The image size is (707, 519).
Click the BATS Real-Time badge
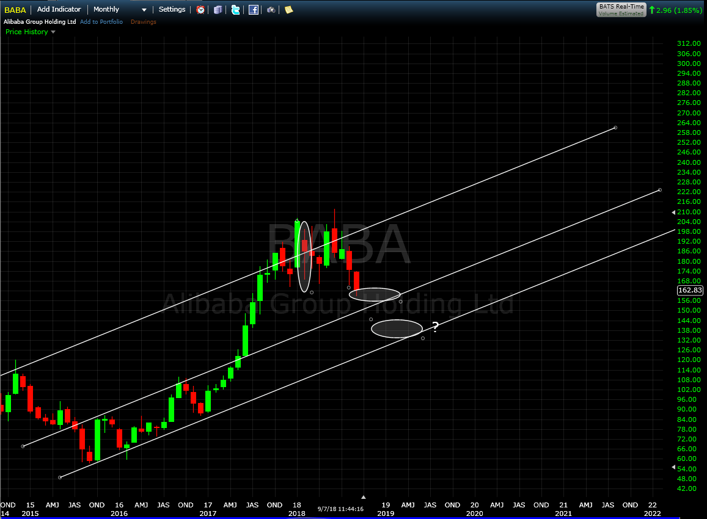click(x=621, y=9)
